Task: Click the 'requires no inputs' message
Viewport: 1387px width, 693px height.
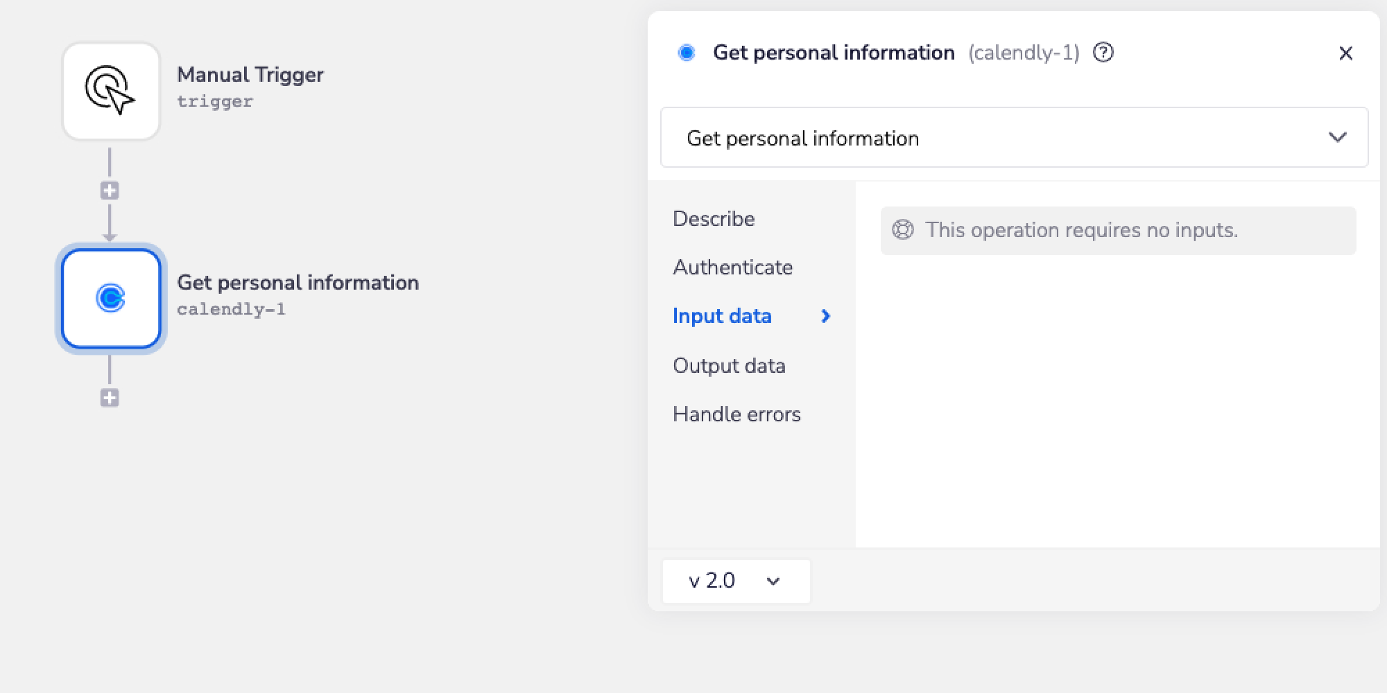Action: pos(1081,230)
